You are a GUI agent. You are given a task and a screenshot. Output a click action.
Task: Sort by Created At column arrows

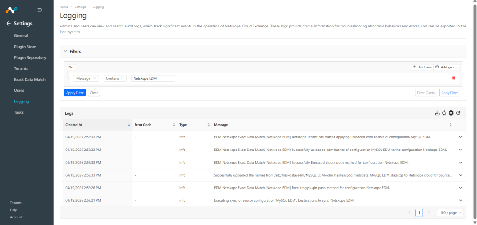pyautogui.click(x=129, y=125)
